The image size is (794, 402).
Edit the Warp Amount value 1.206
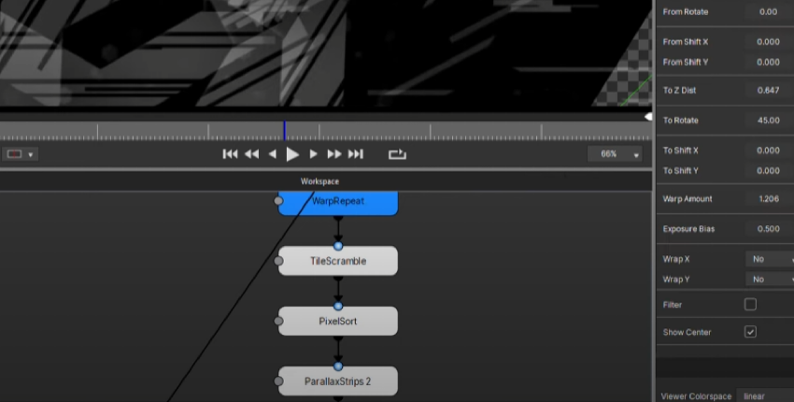769,199
